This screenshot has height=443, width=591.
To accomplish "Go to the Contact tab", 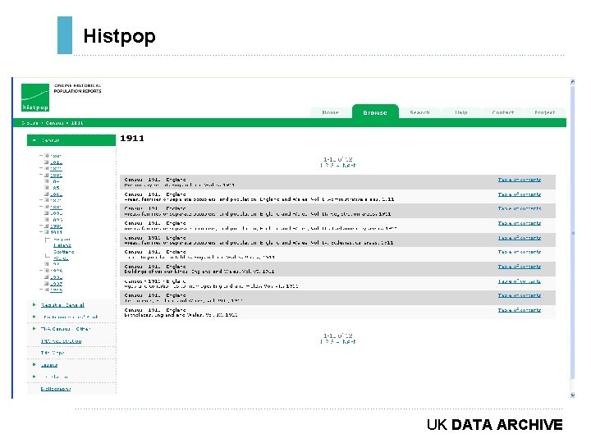I will click(502, 112).
